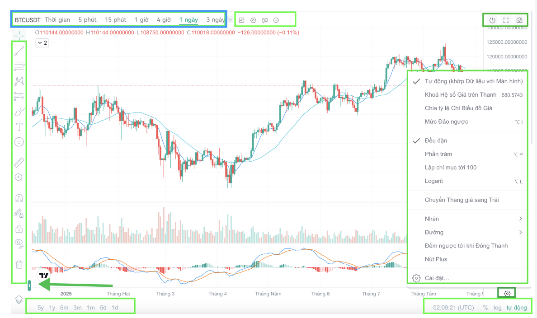This screenshot has width=537, height=318.
Task: Select the Text annotation tool
Action: pyautogui.click(x=19, y=127)
